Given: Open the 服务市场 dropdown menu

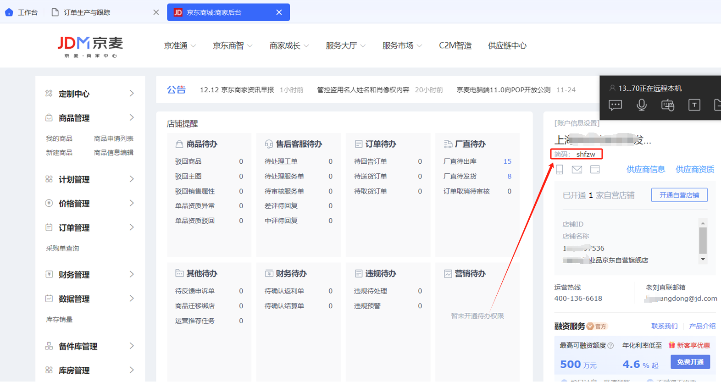Looking at the screenshot, I should pyautogui.click(x=402, y=45).
